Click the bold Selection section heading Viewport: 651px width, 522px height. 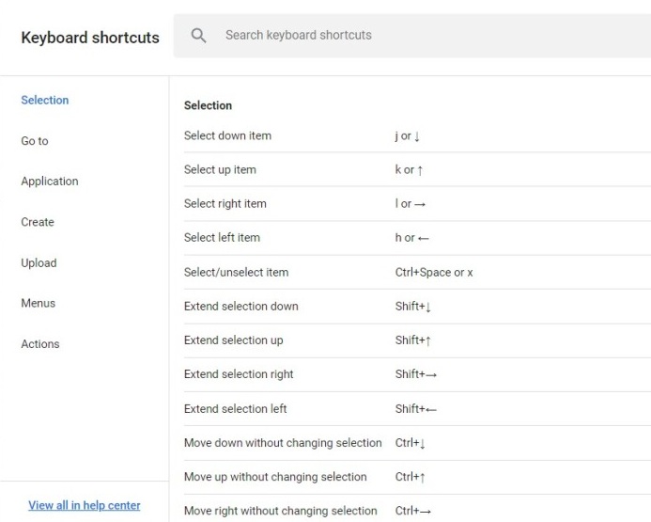208,105
